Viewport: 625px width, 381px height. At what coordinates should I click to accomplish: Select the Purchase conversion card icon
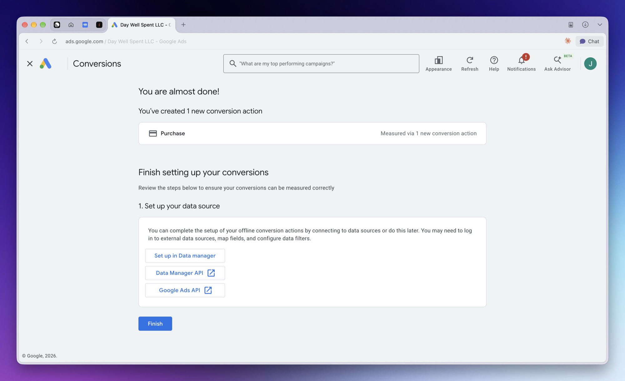tap(153, 133)
